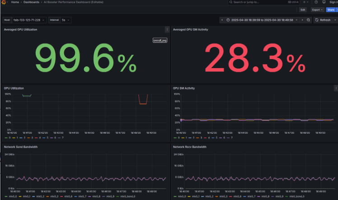
Task: Expand the Export dropdown button
Action: pyautogui.click(x=317, y=10)
